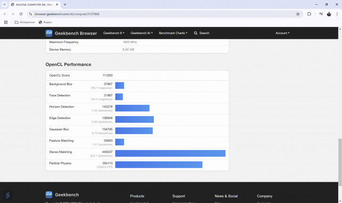This screenshot has width=342, height=203.
Task: Click the Stereo Matching score bar
Action: pyautogui.click(x=170, y=153)
